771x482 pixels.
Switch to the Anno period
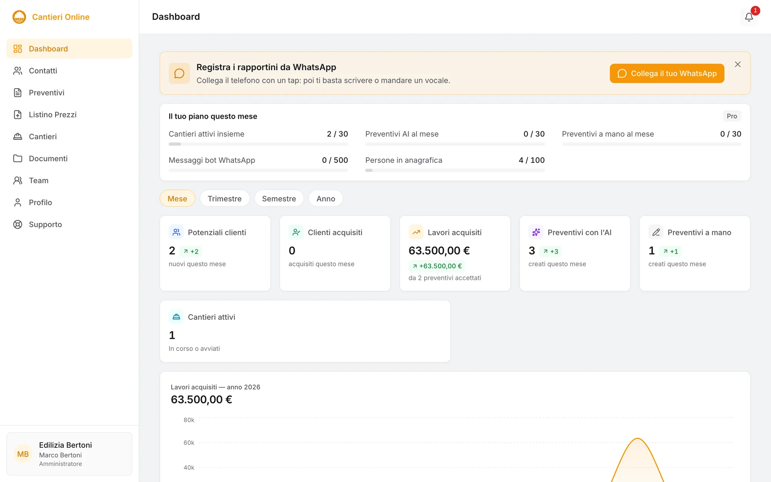click(326, 198)
